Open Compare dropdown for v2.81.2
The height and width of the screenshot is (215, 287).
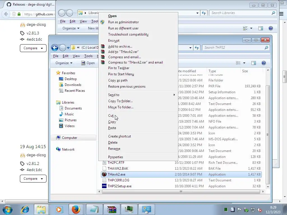(33, 179)
